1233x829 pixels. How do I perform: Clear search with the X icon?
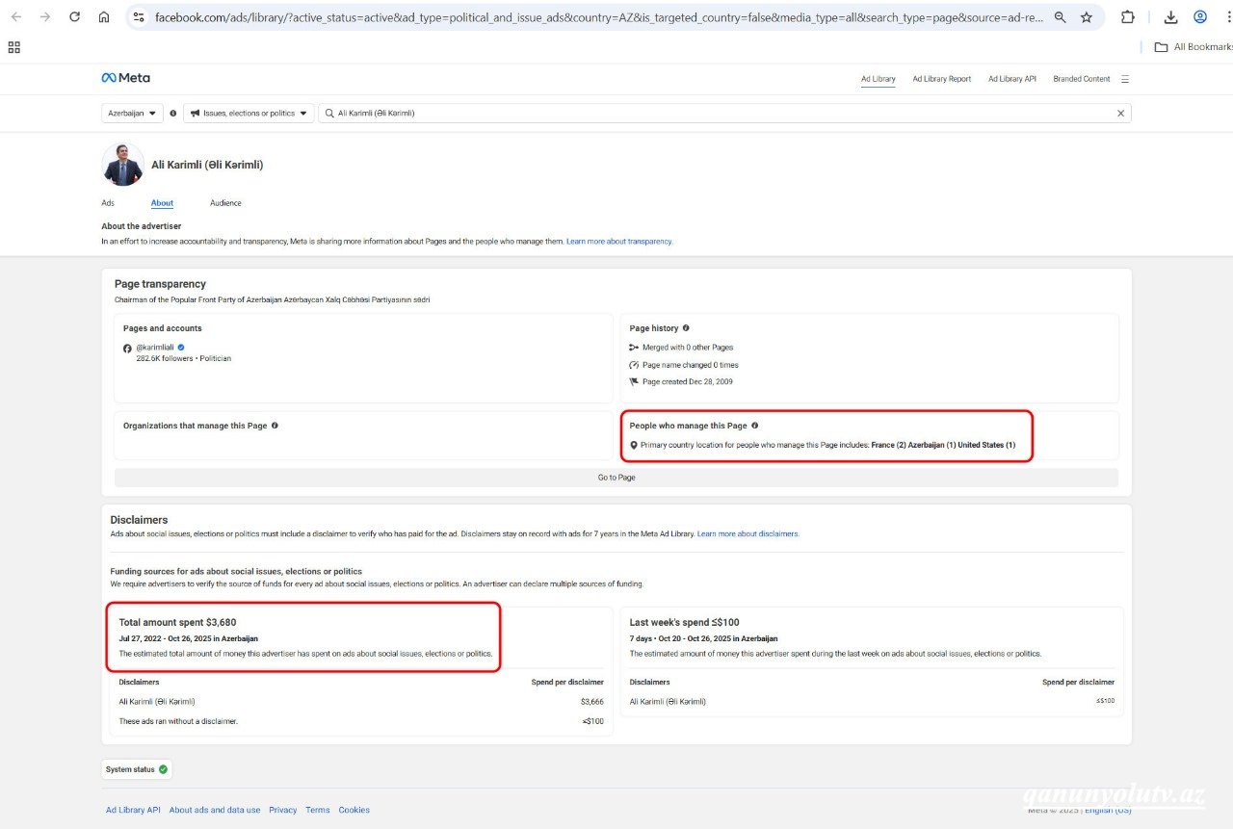1120,114
